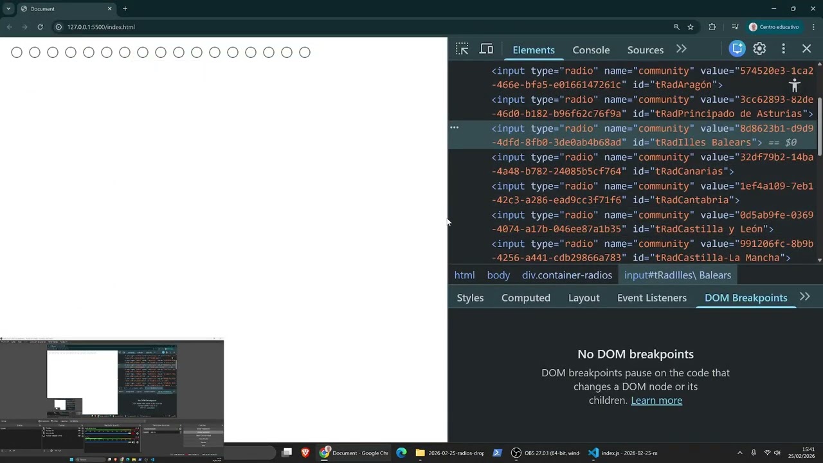Click the input#tRadIlles Balears breadcrumb

coord(678,275)
